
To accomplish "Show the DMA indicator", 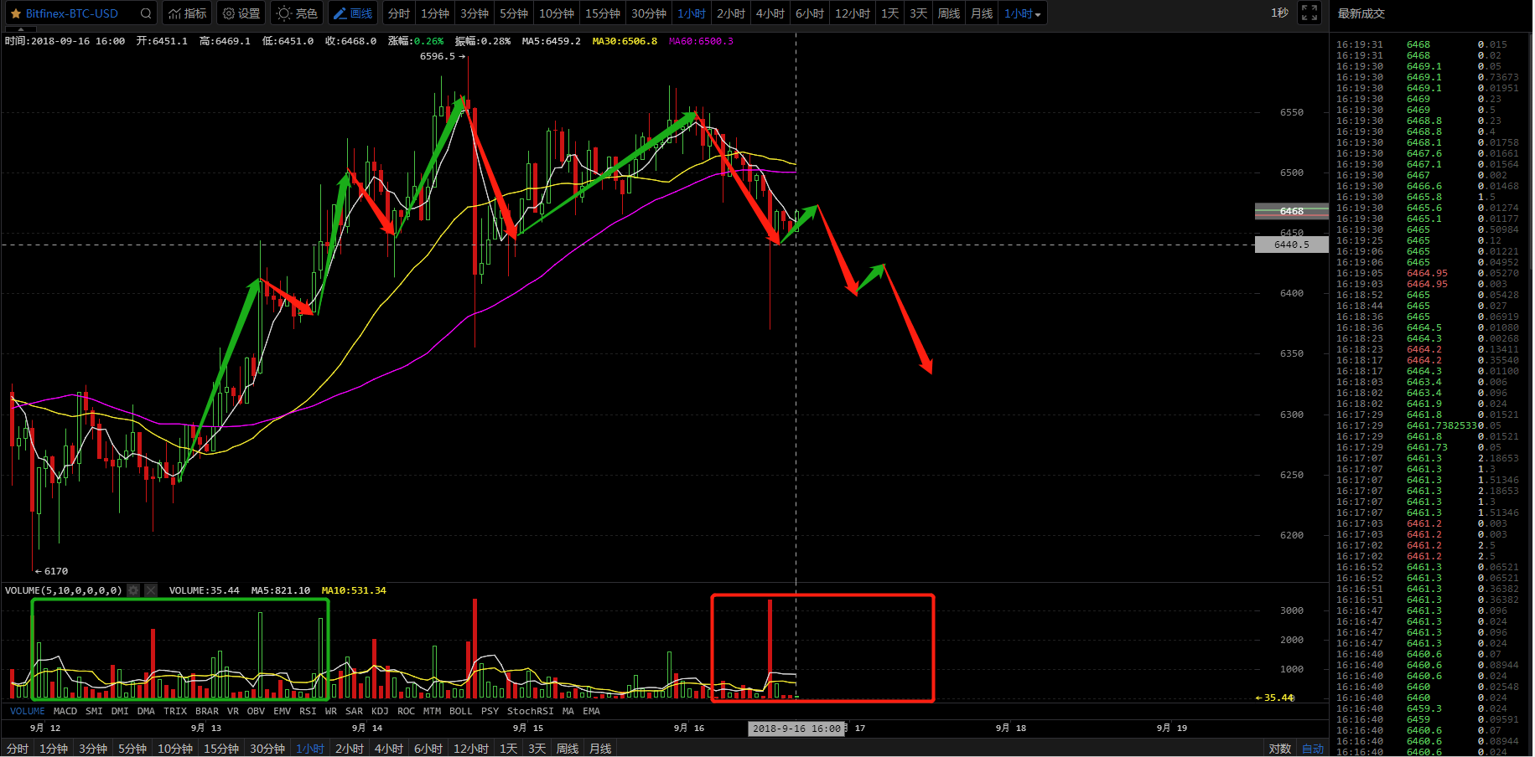I will 146,711.
